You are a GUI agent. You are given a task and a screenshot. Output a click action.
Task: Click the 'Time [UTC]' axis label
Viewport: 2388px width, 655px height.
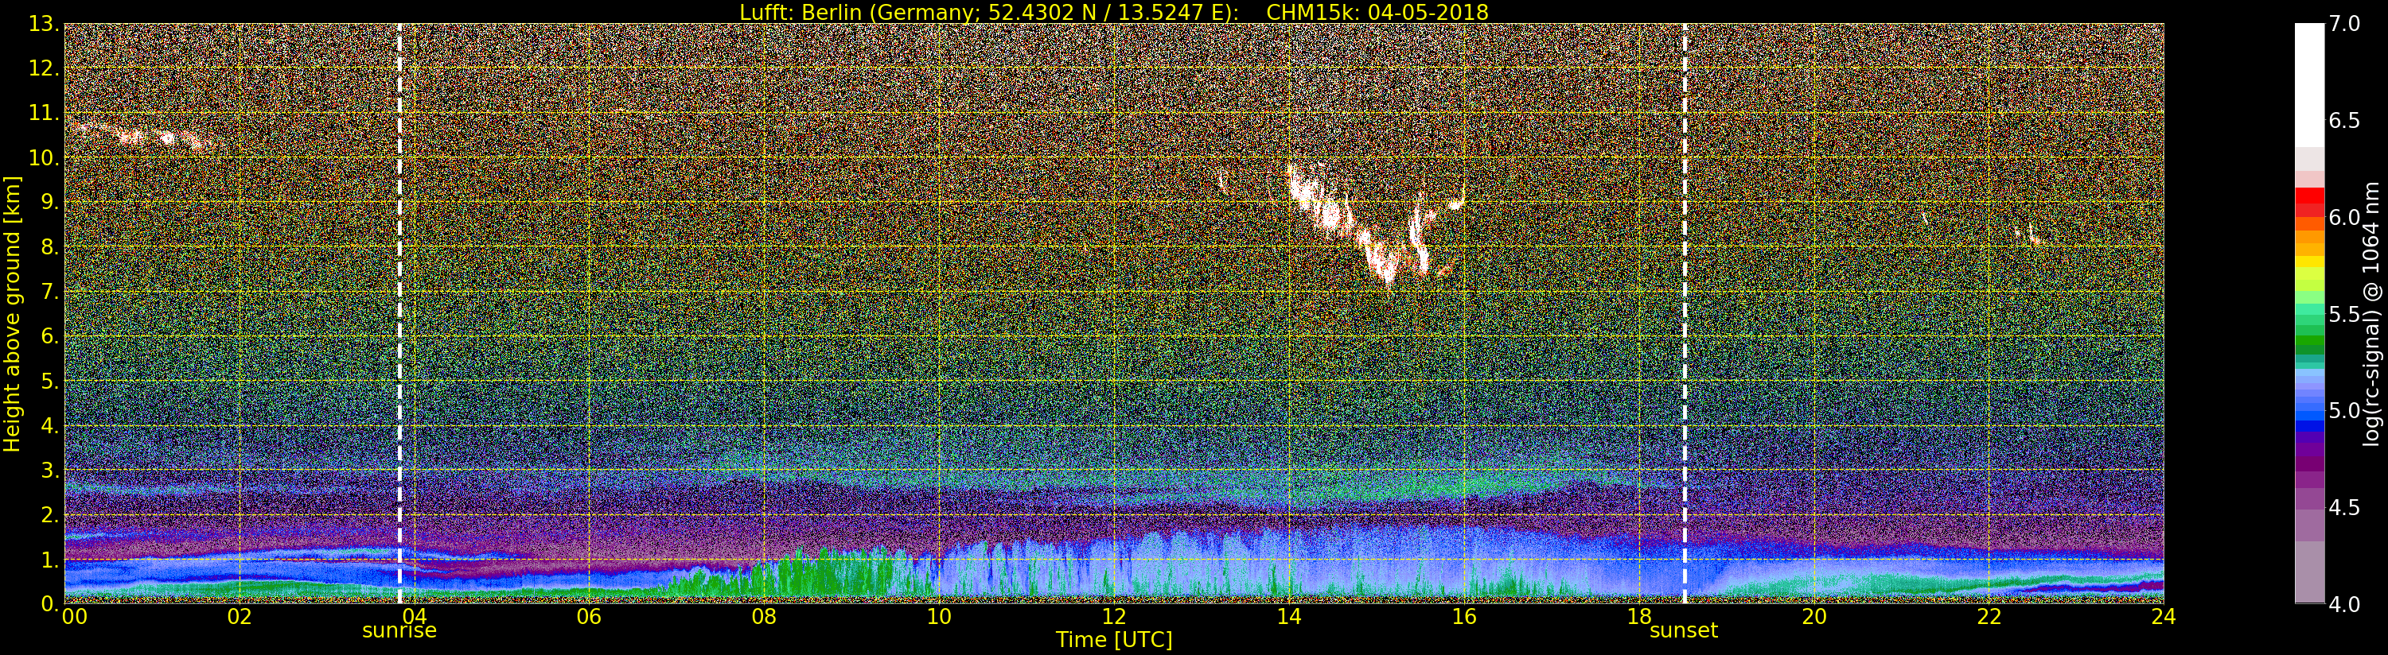pos(1114,640)
